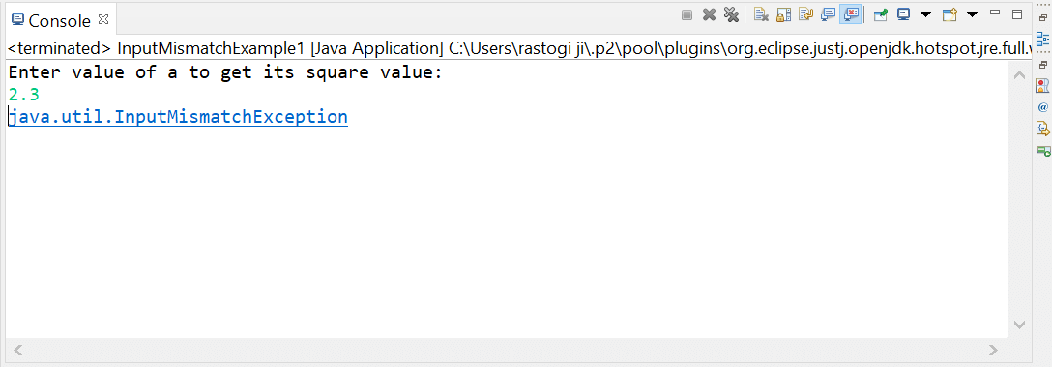This screenshot has height=367, width=1052.
Task: Click the Terminate stop square icon
Action: click(687, 14)
